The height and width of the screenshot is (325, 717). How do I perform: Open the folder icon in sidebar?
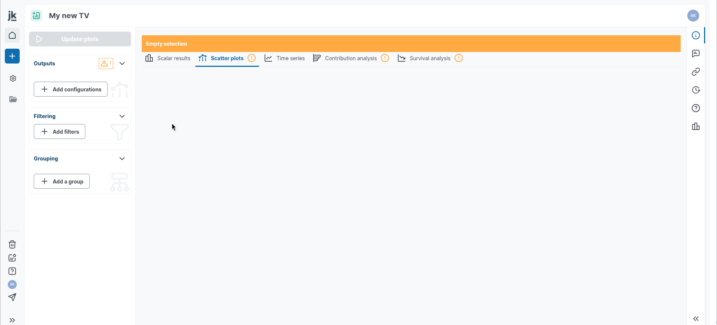(13, 99)
